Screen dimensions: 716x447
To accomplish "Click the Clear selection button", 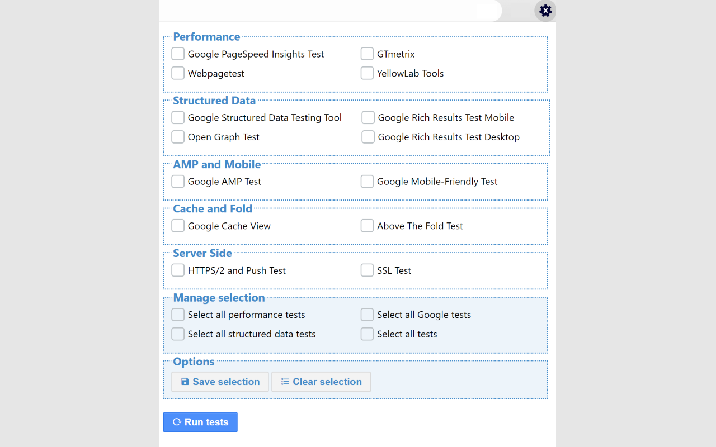I will (321, 382).
